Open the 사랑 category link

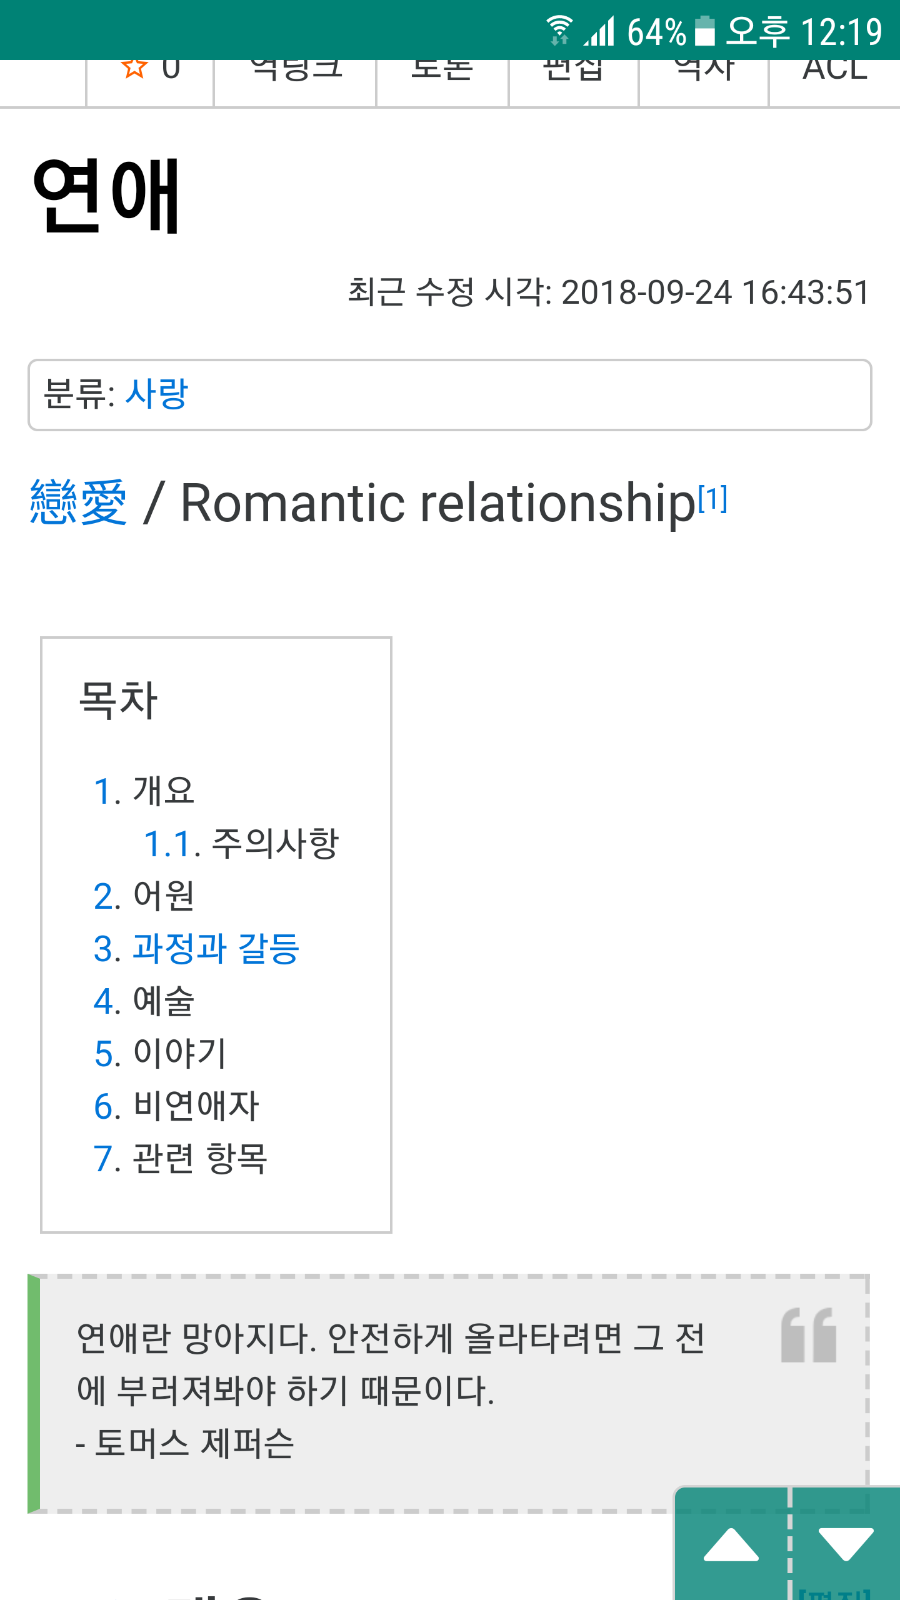(x=156, y=394)
